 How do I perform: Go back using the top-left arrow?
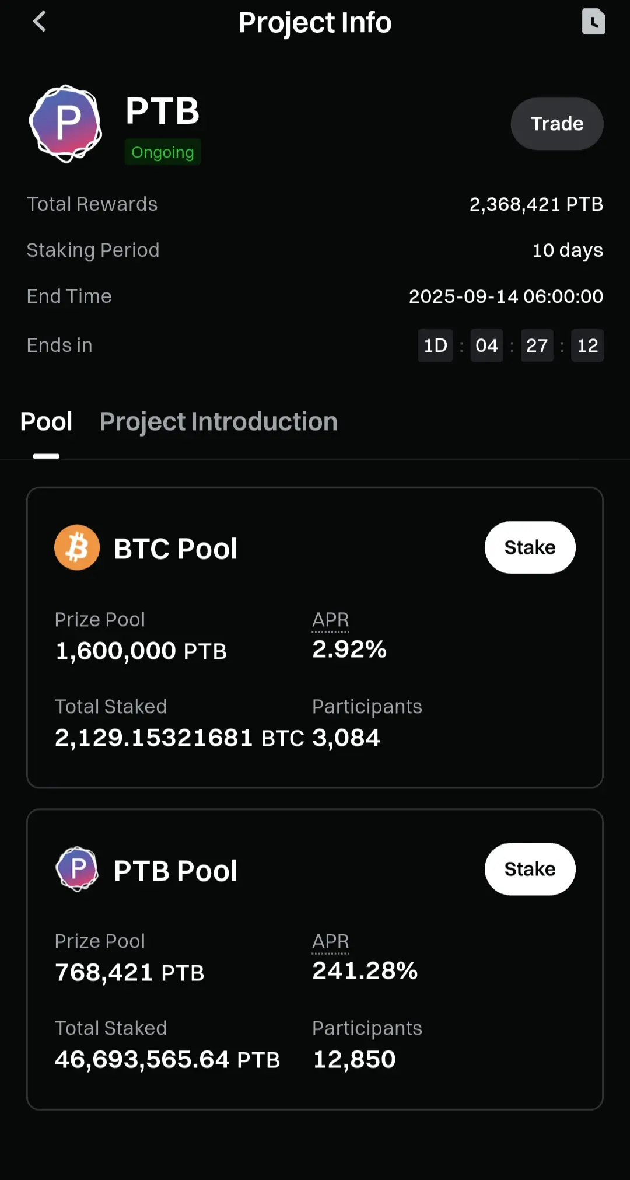point(39,22)
